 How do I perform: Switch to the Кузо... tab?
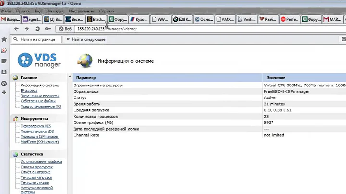pos(139,19)
